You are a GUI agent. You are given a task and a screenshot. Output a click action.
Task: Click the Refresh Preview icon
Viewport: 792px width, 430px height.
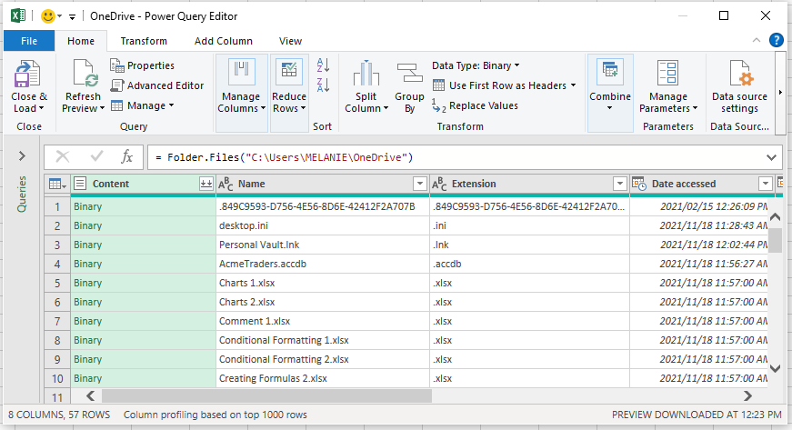pos(84,74)
